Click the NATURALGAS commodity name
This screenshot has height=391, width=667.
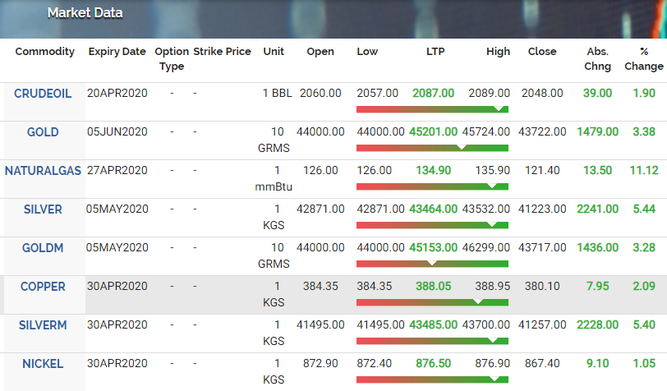[43, 171]
